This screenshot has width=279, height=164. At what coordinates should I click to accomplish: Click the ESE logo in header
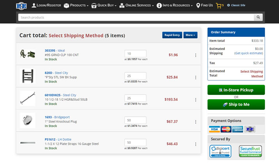click(x=21, y=6)
